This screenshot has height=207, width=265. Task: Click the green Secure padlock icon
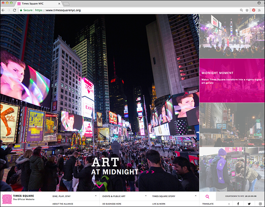[21, 10]
